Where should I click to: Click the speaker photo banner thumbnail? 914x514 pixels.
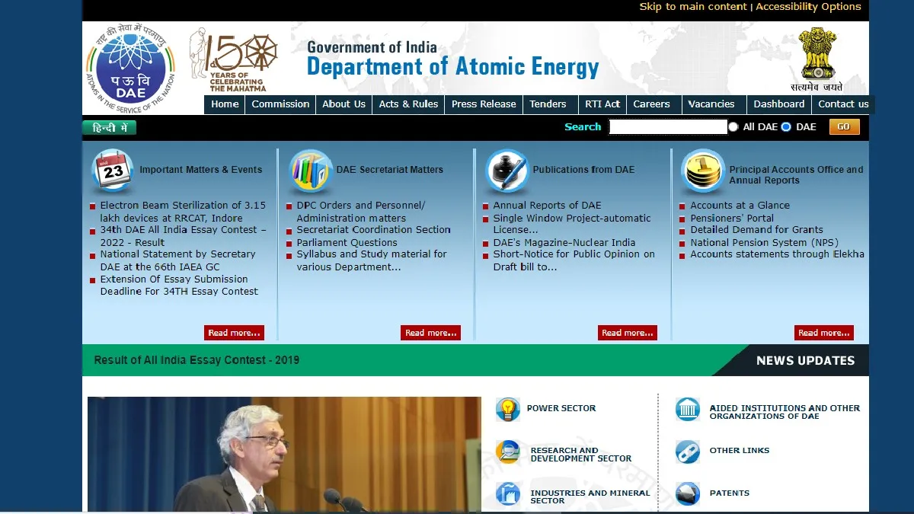click(x=284, y=454)
